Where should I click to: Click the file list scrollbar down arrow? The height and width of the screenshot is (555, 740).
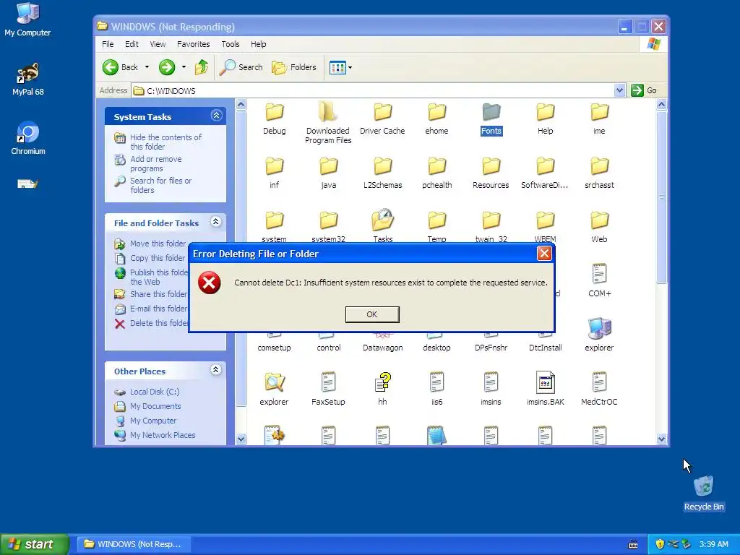(662, 439)
